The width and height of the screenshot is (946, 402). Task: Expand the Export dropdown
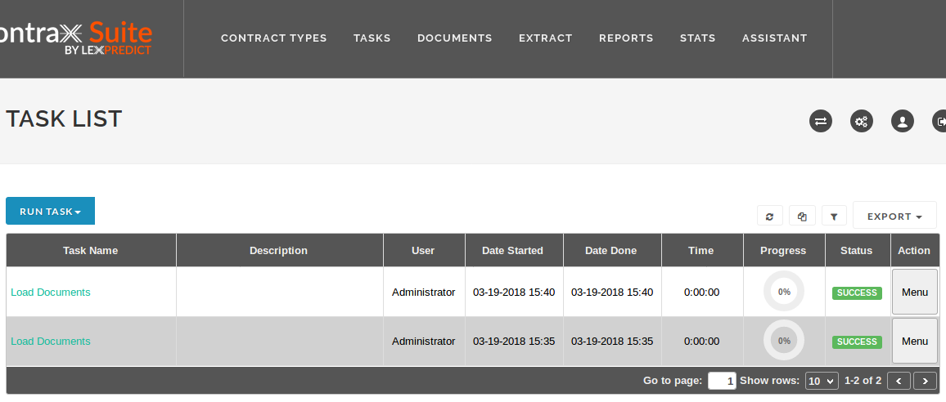tap(894, 215)
